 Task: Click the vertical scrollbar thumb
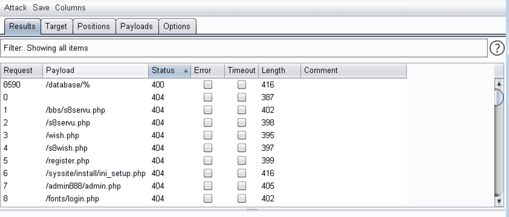click(x=499, y=97)
